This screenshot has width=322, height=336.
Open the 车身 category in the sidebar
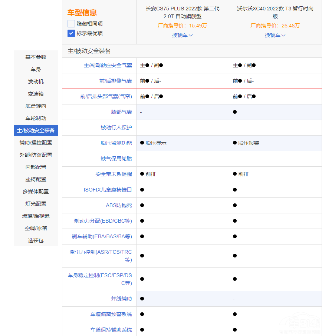36,69
